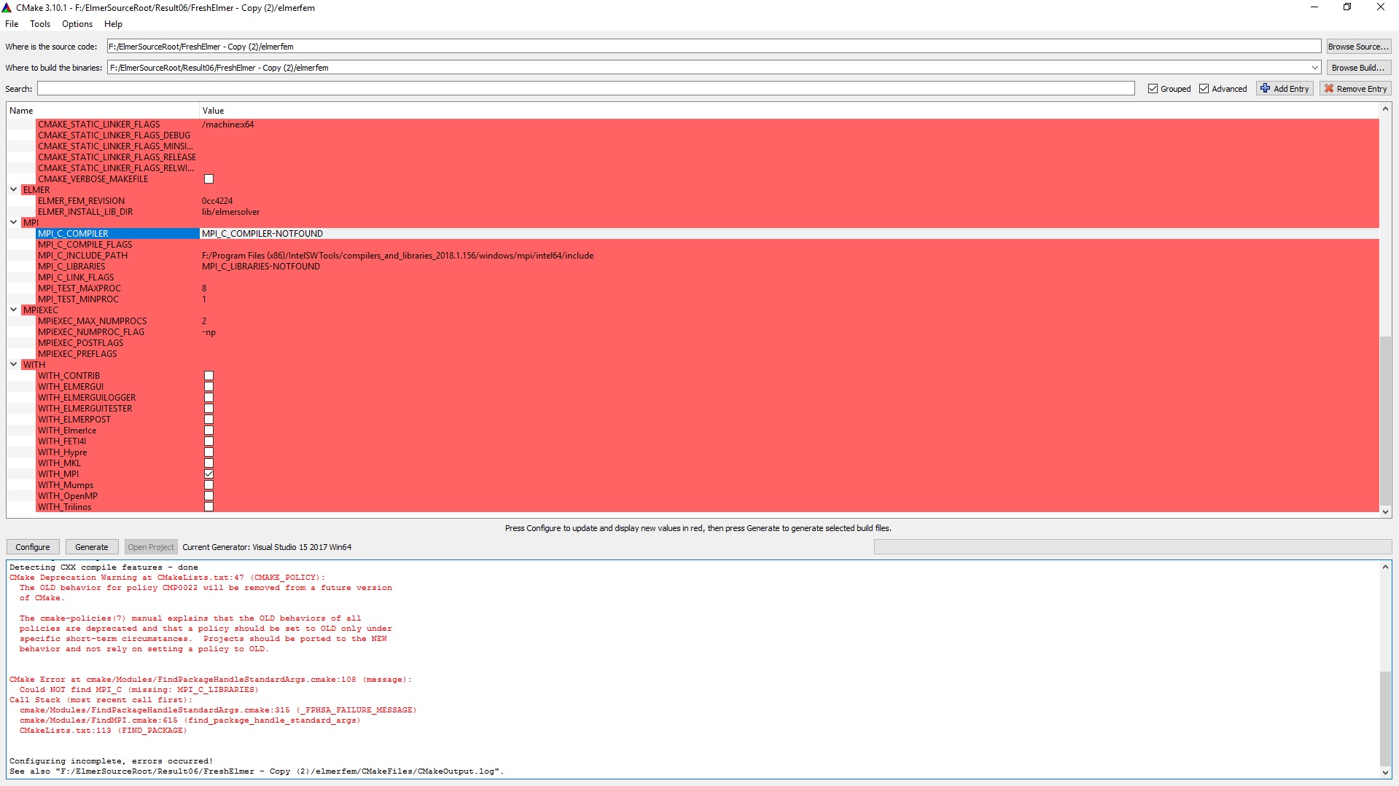Check the WITH_Trilinos option

(x=209, y=506)
